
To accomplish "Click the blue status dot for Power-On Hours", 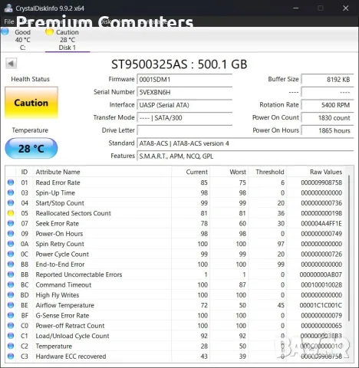I will (x=11, y=234).
